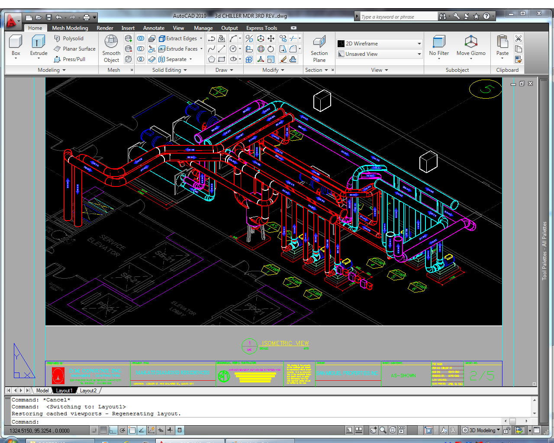
Task: Click the Open file icon in quick access toolbar
Action: pos(39,17)
